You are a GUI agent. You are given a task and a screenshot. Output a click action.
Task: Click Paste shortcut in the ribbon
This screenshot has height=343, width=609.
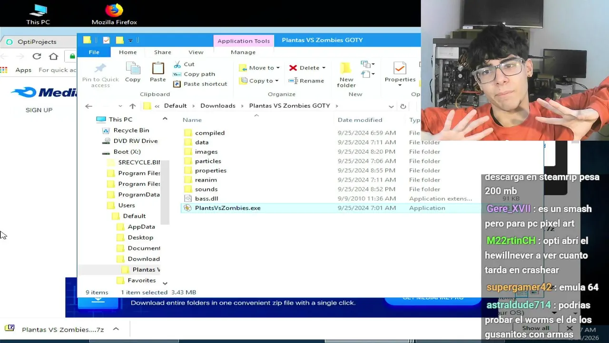click(x=200, y=84)
